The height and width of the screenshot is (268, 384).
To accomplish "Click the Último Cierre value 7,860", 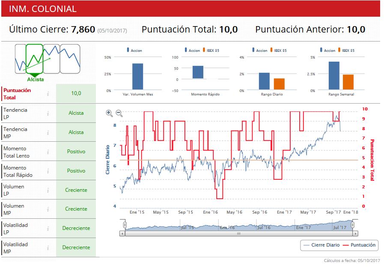I will pos(83,30).
